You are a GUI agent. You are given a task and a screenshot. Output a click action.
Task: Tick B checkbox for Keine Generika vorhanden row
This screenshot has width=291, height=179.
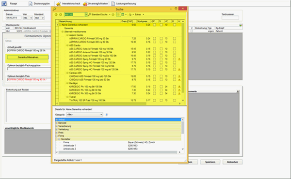pyautogui.click(x=174, y=25)
